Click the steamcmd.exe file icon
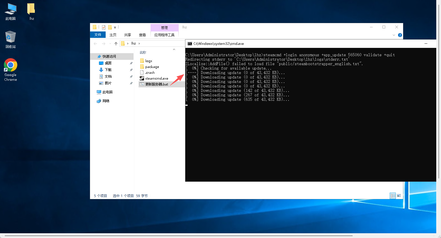 (x=142, y=78)
